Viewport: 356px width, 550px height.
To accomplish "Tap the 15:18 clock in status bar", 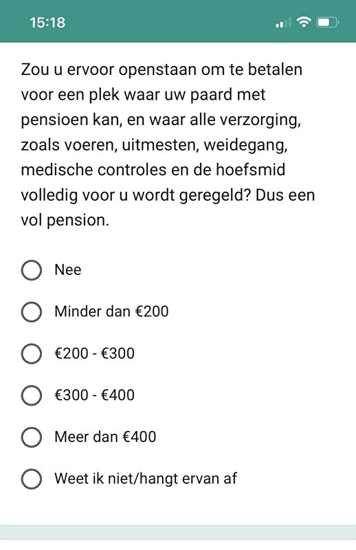I will pos(47,23).
